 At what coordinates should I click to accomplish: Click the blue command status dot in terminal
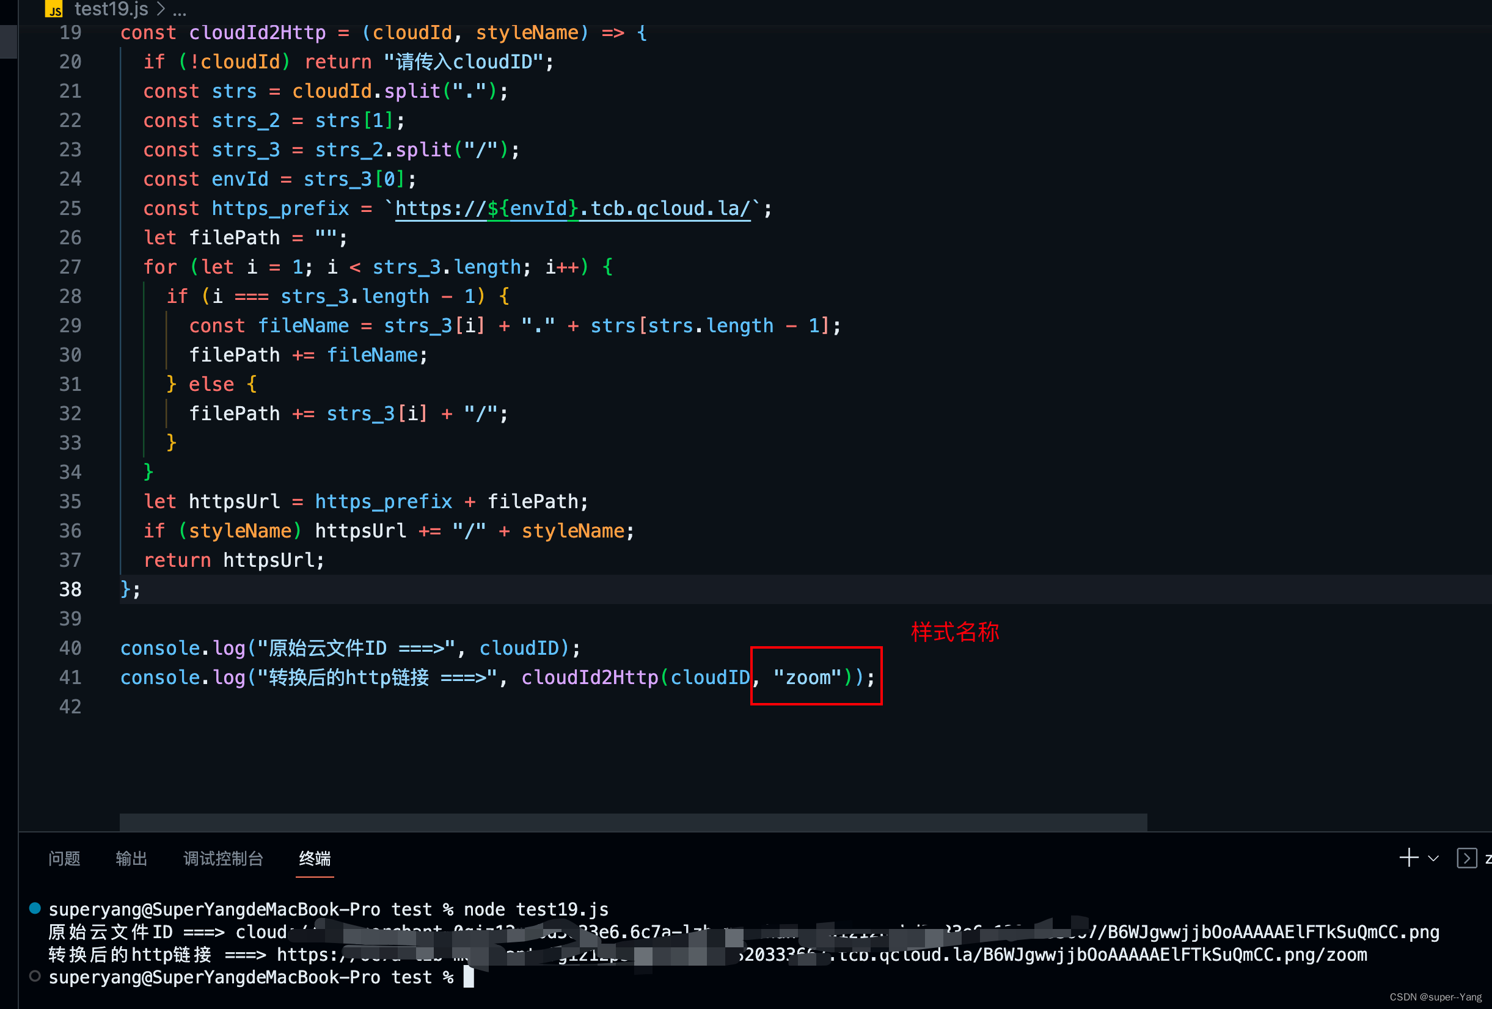pyautogui.click(x=35, y=908)
